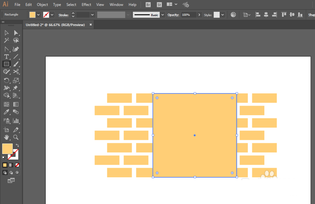Set paint mode to None
The width and height of the screenshot is (315, 204).
tap(17, 165)
